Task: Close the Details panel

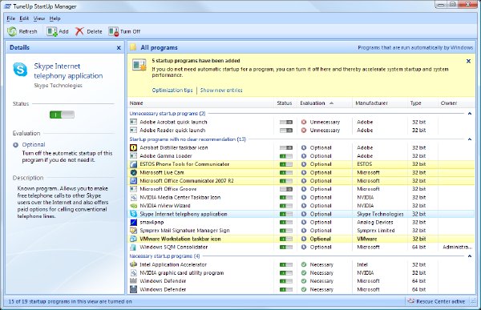Action: (x=119, y=48)
